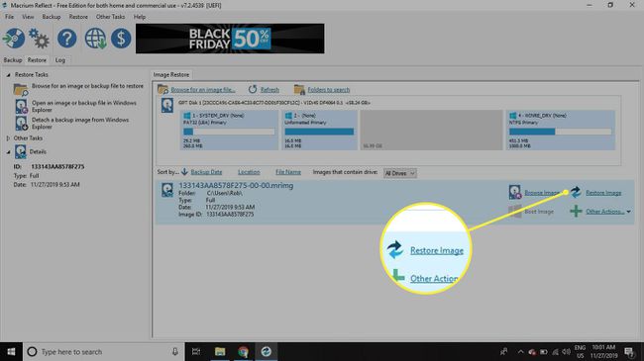This screenshot has height=361, width=644.
Task: Open the Windows notification center icon
Action: click(629, 351)
